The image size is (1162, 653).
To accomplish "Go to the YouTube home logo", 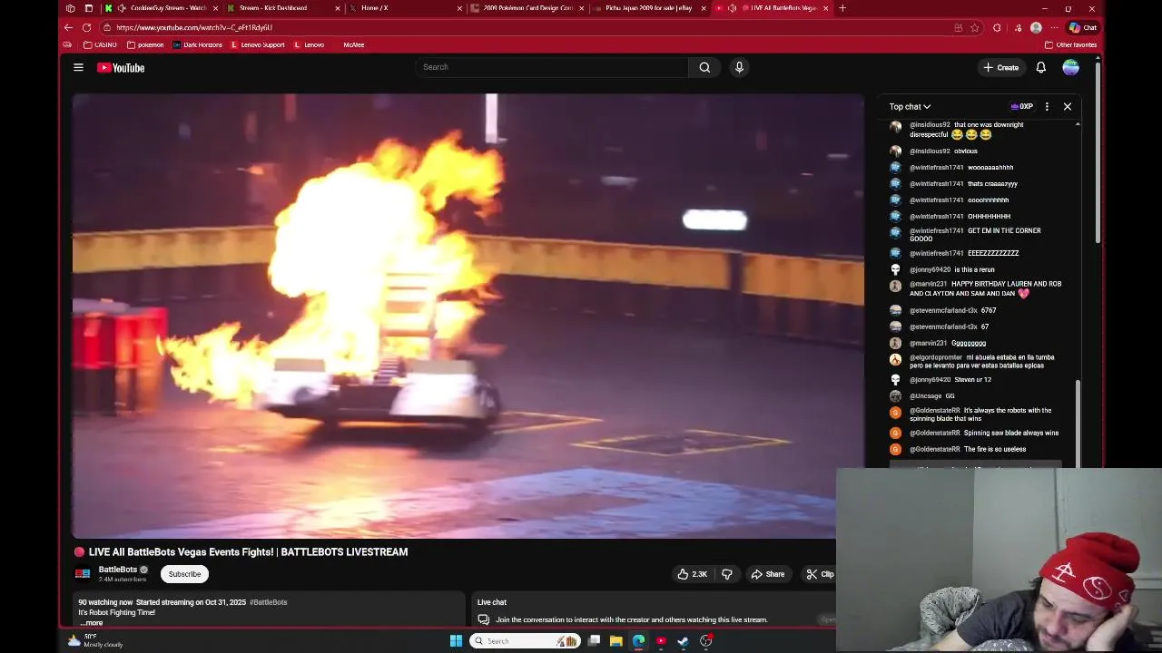I will 121,67.
